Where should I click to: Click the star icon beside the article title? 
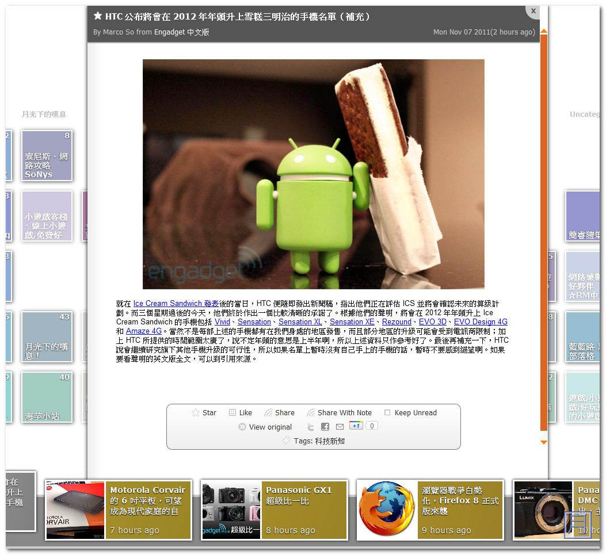coord(98,16)
